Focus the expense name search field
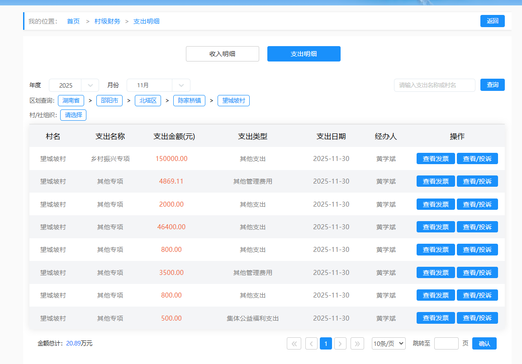The image size is (522, 364). [434, 85]
